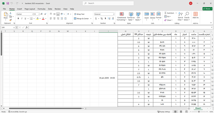Switch to Page Layout view in status bar
Image resolution: width=214 pixels, height=113 pixels.
point(181,112)
